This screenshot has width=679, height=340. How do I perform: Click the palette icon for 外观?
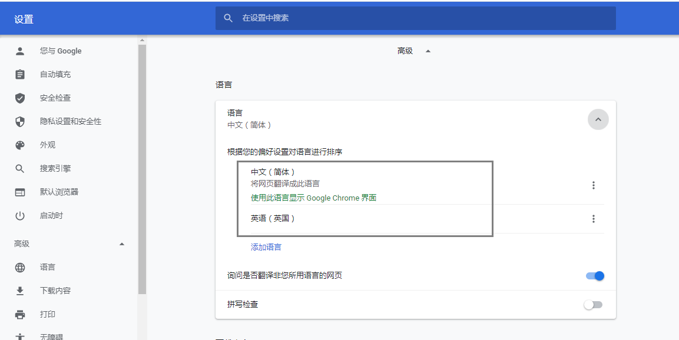pos(20,145)
